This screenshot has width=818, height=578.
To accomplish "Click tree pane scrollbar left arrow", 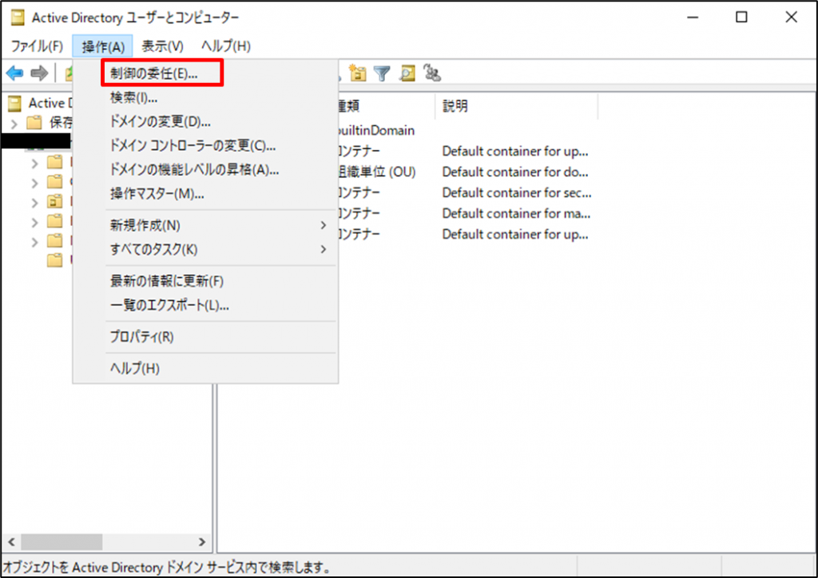I will click(11, 542).
